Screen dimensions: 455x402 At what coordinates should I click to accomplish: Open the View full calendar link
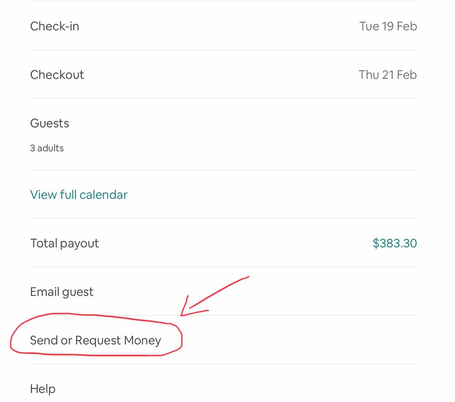click(x=79, y=195)
